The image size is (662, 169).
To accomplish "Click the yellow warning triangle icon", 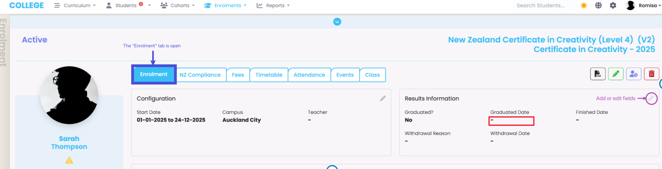I will [x=69, y=160].
